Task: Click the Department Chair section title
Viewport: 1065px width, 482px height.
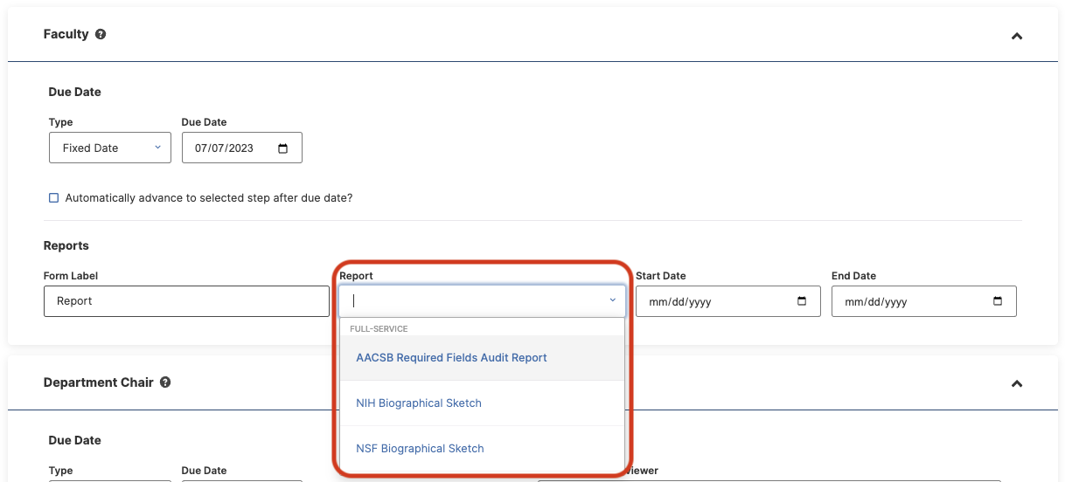Action: [99, 382]
